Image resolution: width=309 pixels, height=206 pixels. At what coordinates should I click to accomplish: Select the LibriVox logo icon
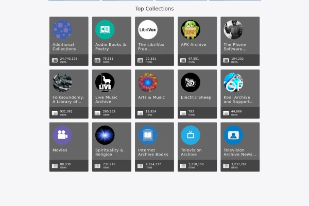pyautogui.click(x=148, y=29)
